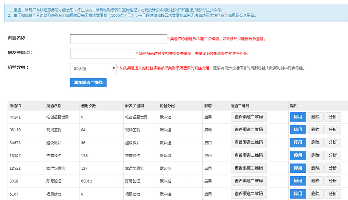Show the 完美预约 channel QR code
This screenshot has height=200, width=348.
(248, 155)
